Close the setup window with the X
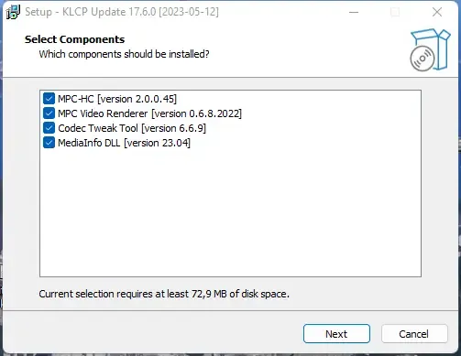Screen dimensions: 461x356 tap(437, 12)
